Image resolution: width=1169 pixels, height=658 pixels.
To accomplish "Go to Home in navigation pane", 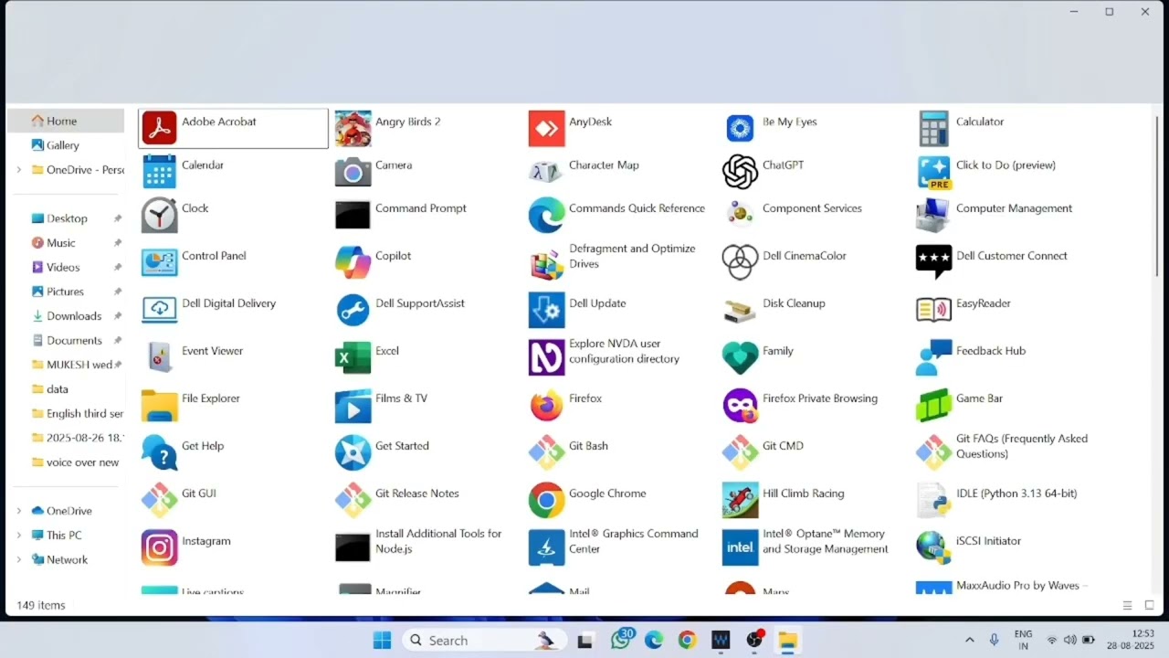I will 66,121.
